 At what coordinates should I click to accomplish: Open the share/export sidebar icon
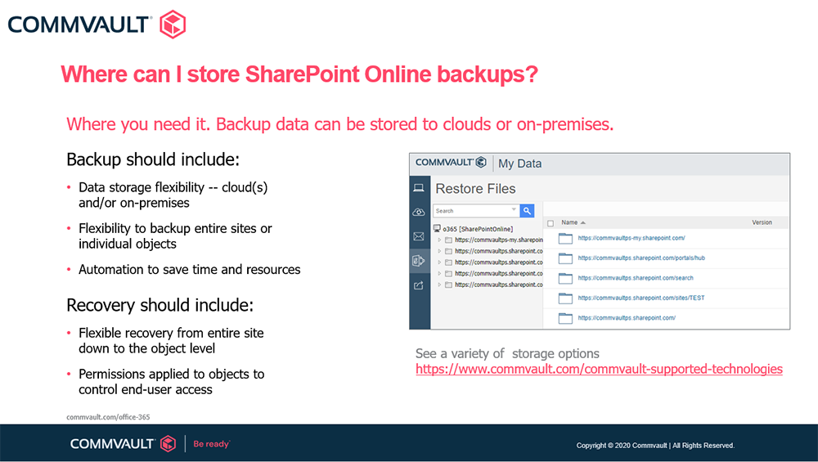pyautogui.click(x=419, y=285)
